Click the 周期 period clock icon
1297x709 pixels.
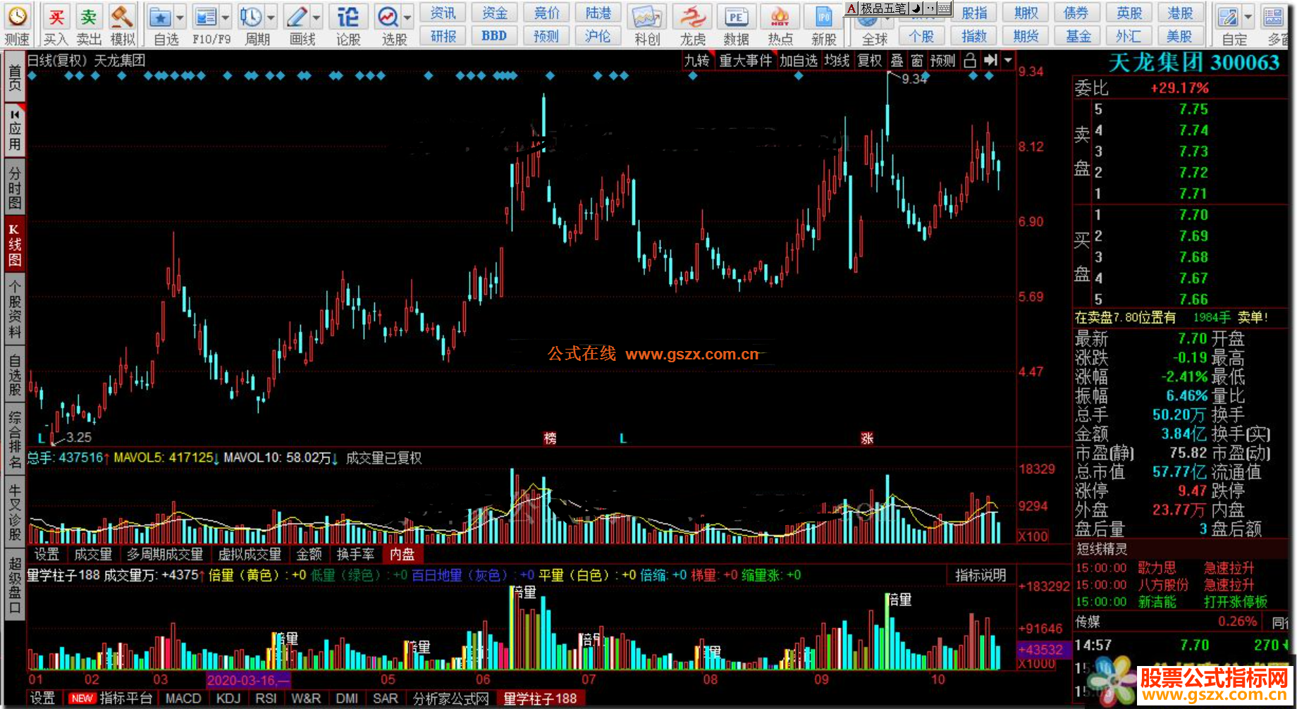[251, 17]
